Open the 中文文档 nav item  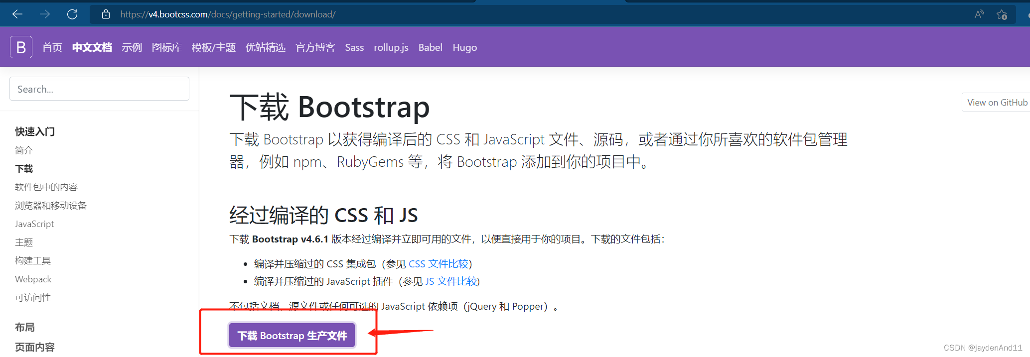point(92,47)
